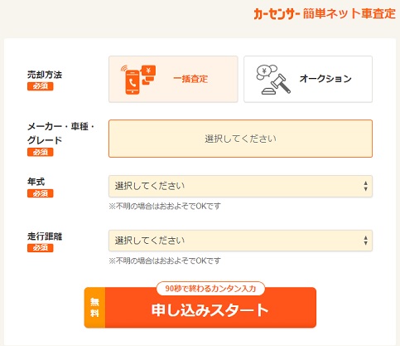
Task: Click the 必須 badge under 走行距離
Action: click(41, 248)
